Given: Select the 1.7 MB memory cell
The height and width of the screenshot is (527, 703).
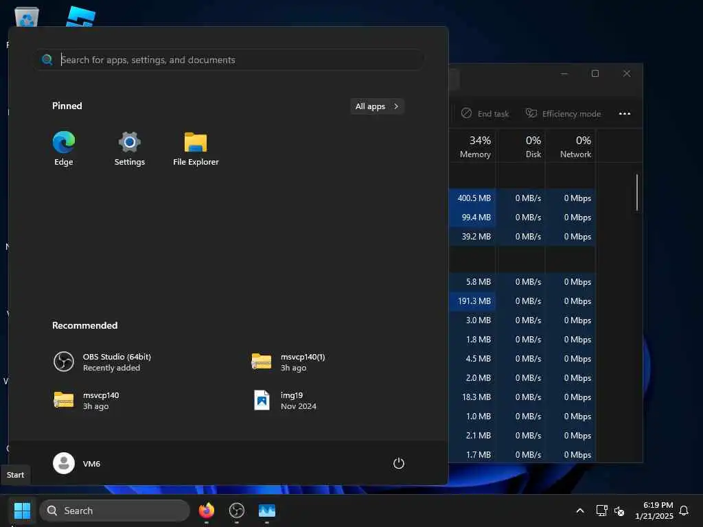Looking at the screenshot, I should [473, 454].
